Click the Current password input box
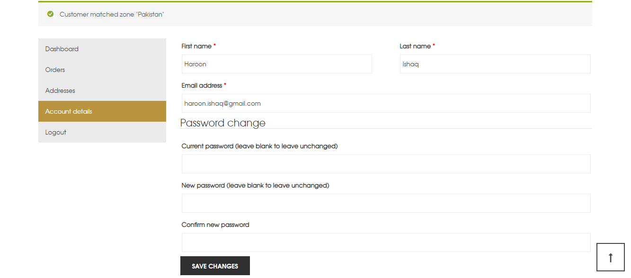Viewport: 631px width, 278px height. click(386, 164)
